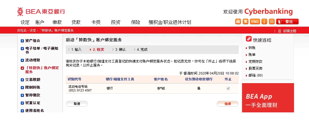Open the 设定 menu

click(25, 22)
